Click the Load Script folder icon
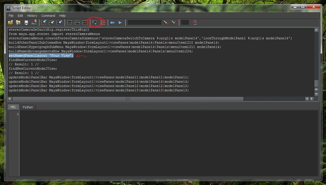The height and width of the screenshot is (185, 326). 10,23
